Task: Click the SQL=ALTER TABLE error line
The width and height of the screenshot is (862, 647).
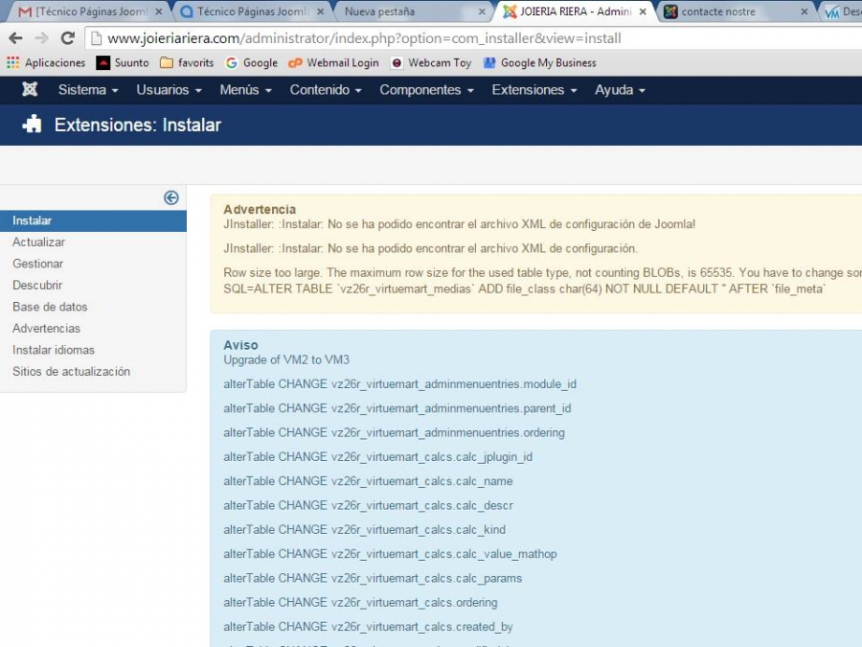Action: [x=525, y=289]
